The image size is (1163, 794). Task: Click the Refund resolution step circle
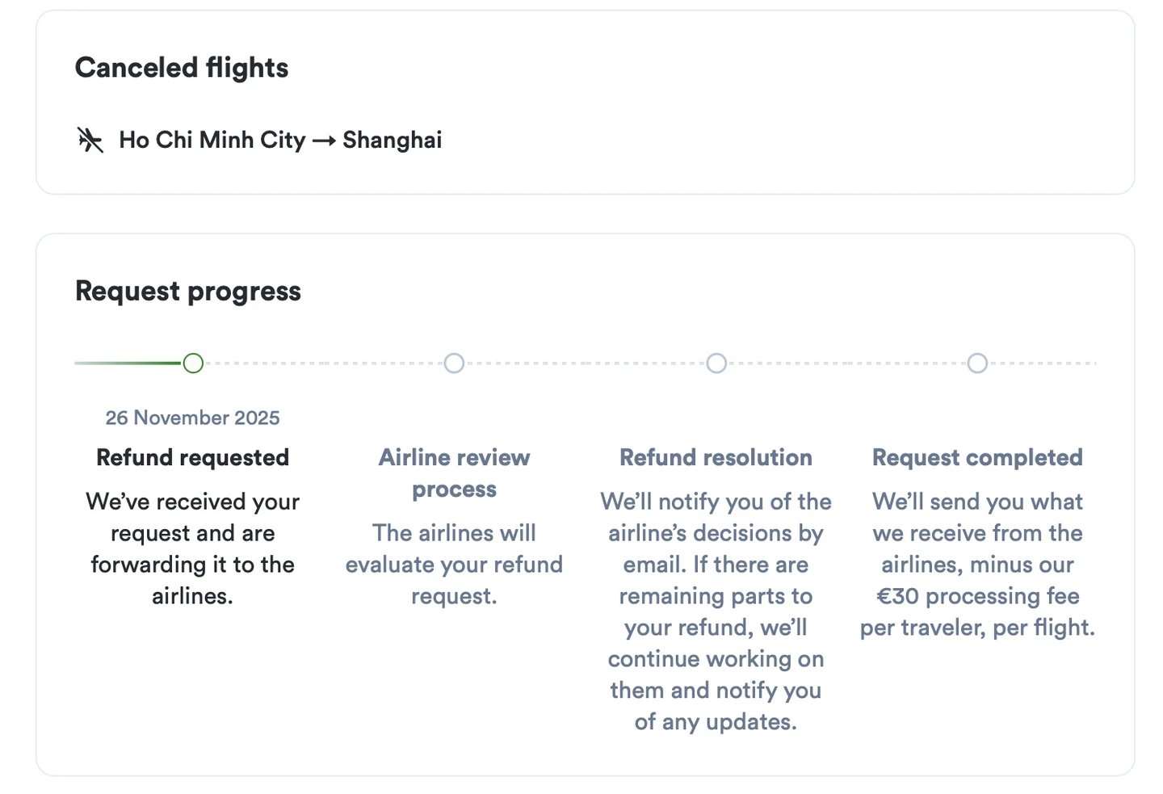[x=716, y=363]
